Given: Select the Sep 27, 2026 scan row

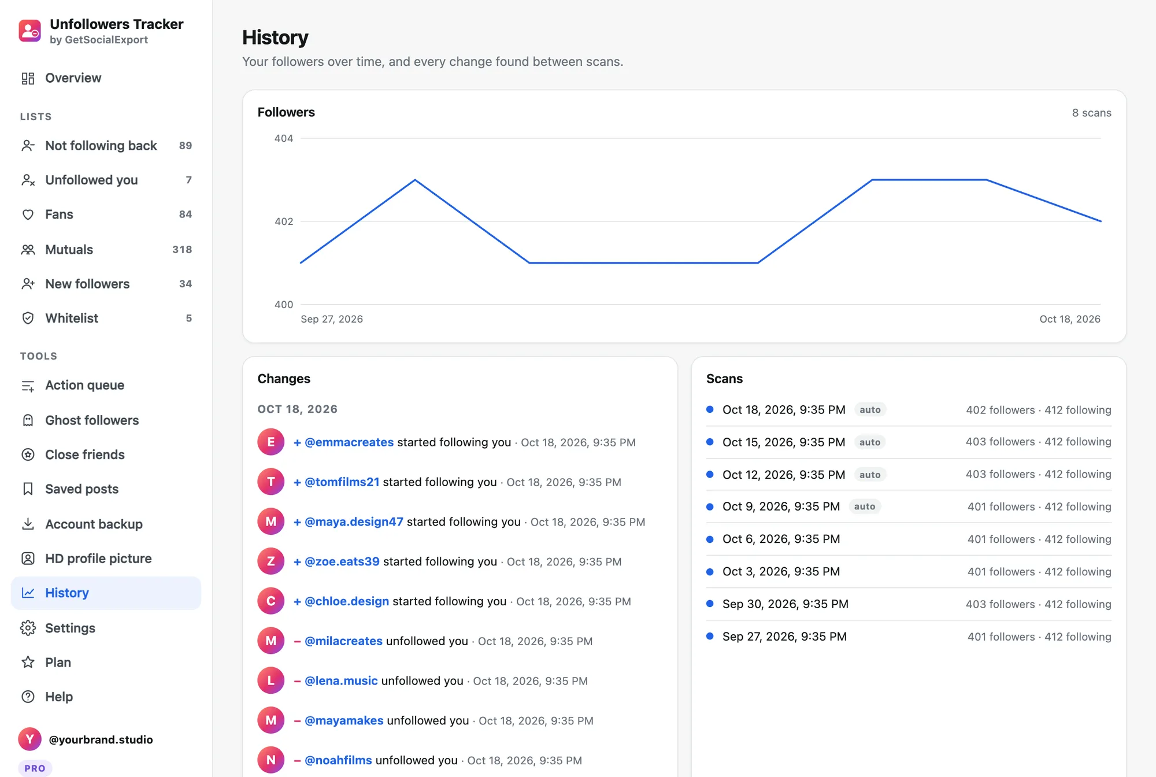Looking at the screenshot, I should pyautogui.click(x=909, y=637).
